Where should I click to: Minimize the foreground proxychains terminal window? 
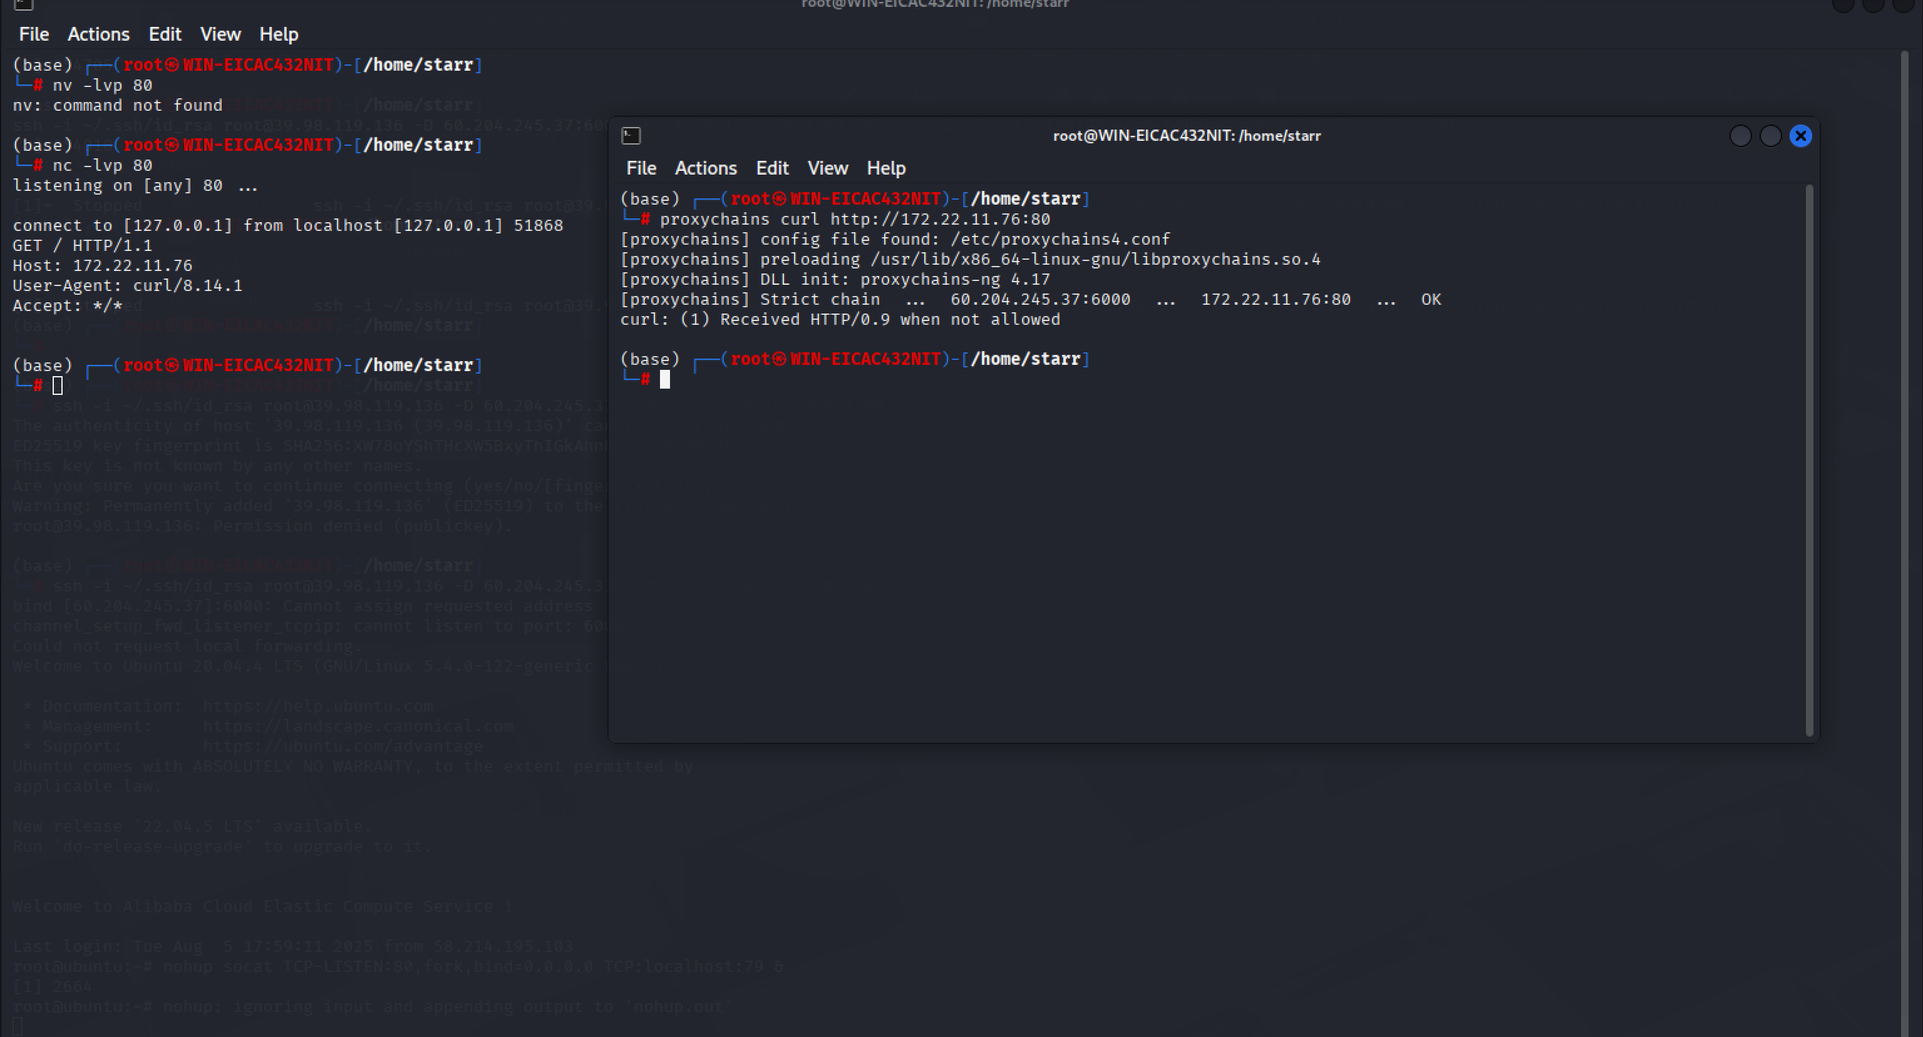(1740, 136)
